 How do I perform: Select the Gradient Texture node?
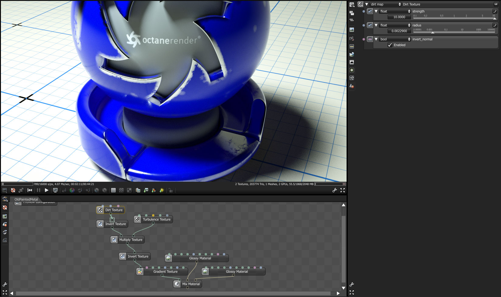(162, 272)
